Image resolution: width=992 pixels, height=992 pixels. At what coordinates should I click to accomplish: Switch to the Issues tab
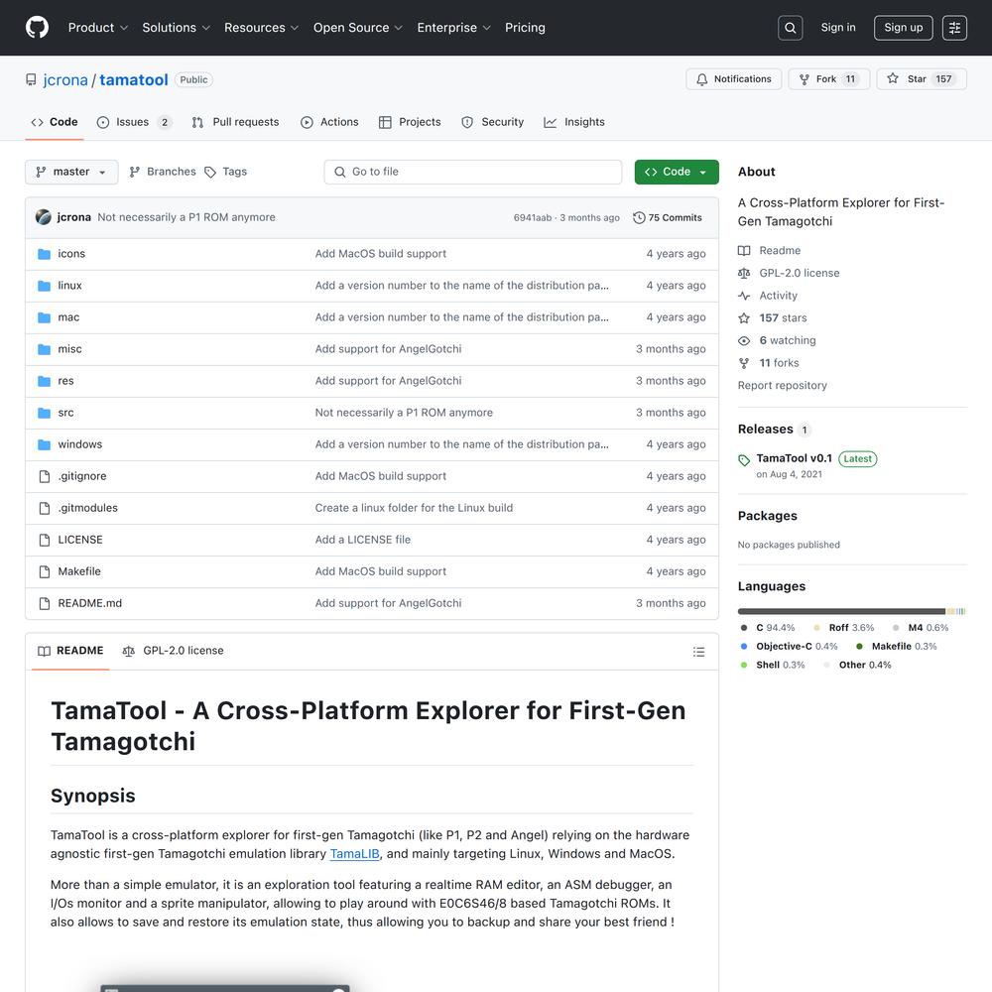tap(132, 122)
